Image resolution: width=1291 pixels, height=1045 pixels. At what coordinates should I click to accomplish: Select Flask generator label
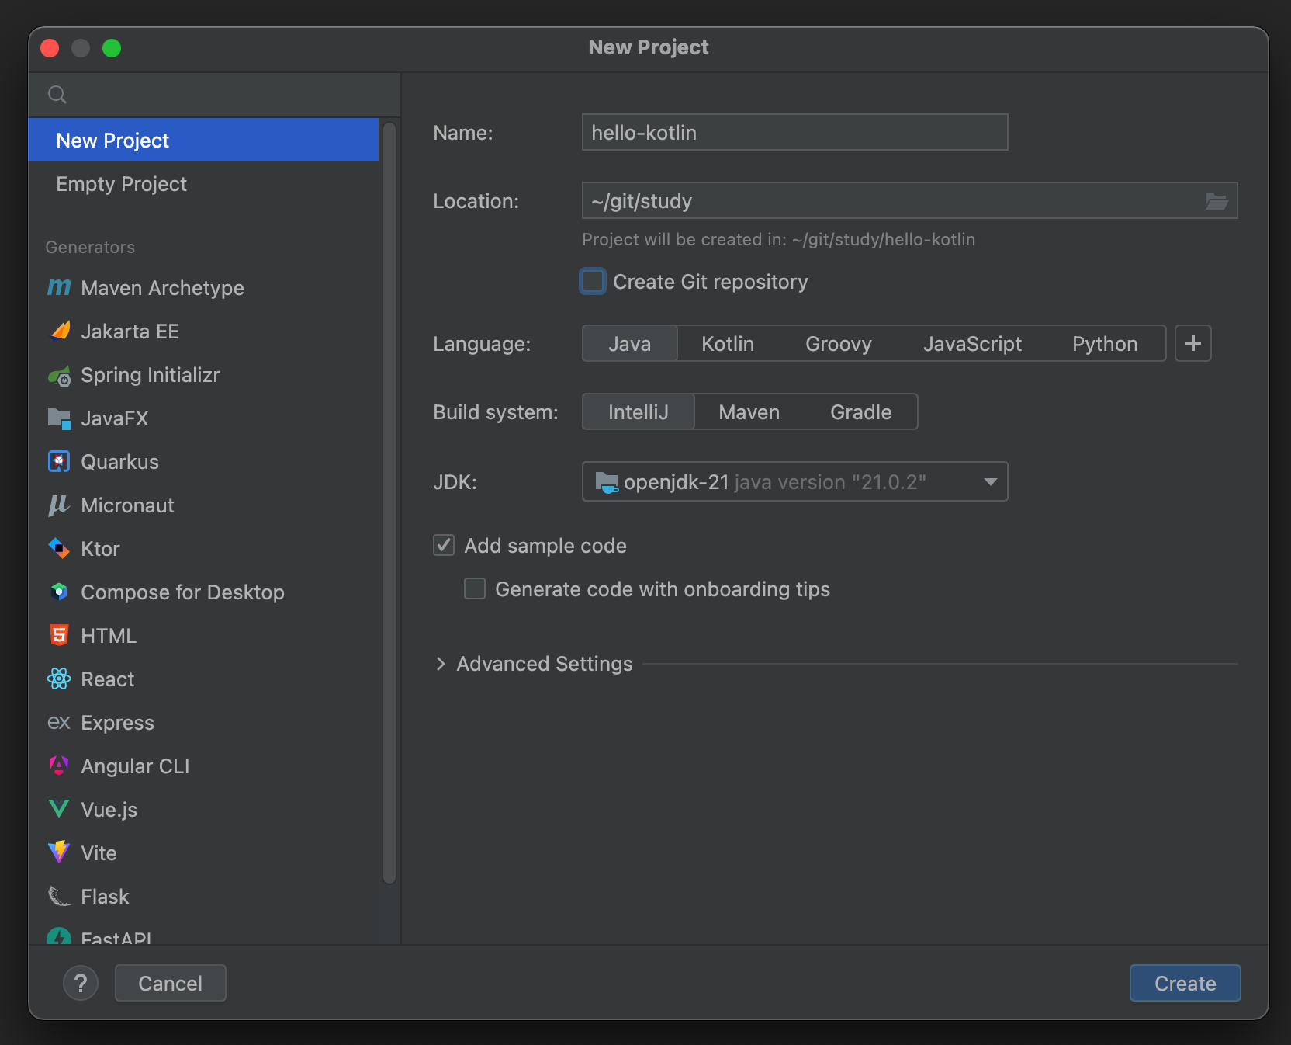point(105,897)
